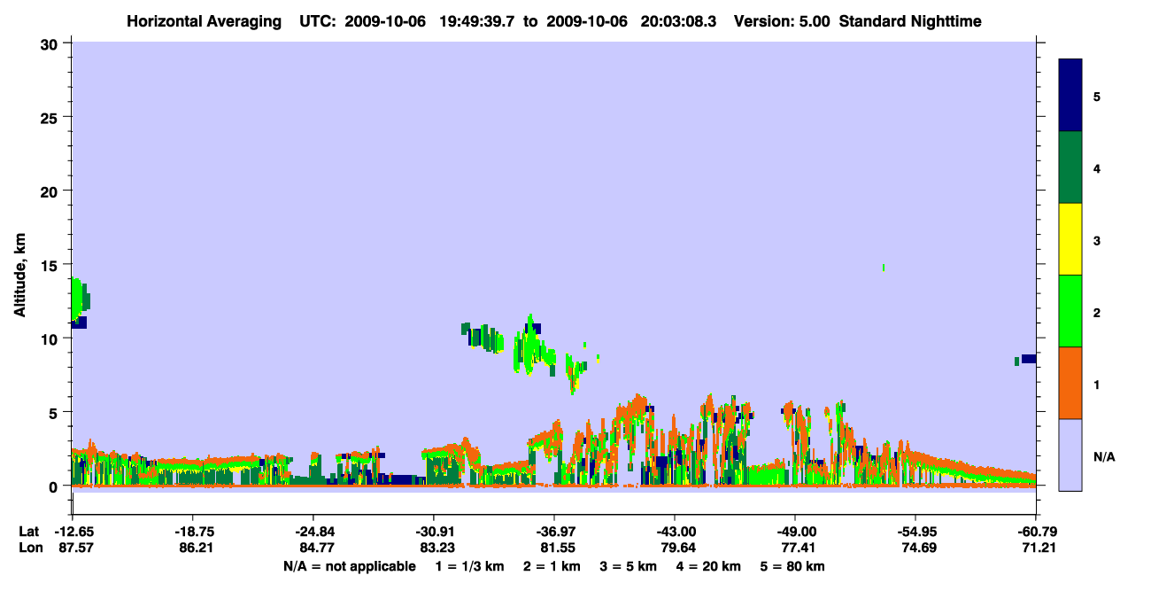This screenshot has width=1151, height=591.
Task: Click the 'Lon' row label
Action: coord(31,548)
